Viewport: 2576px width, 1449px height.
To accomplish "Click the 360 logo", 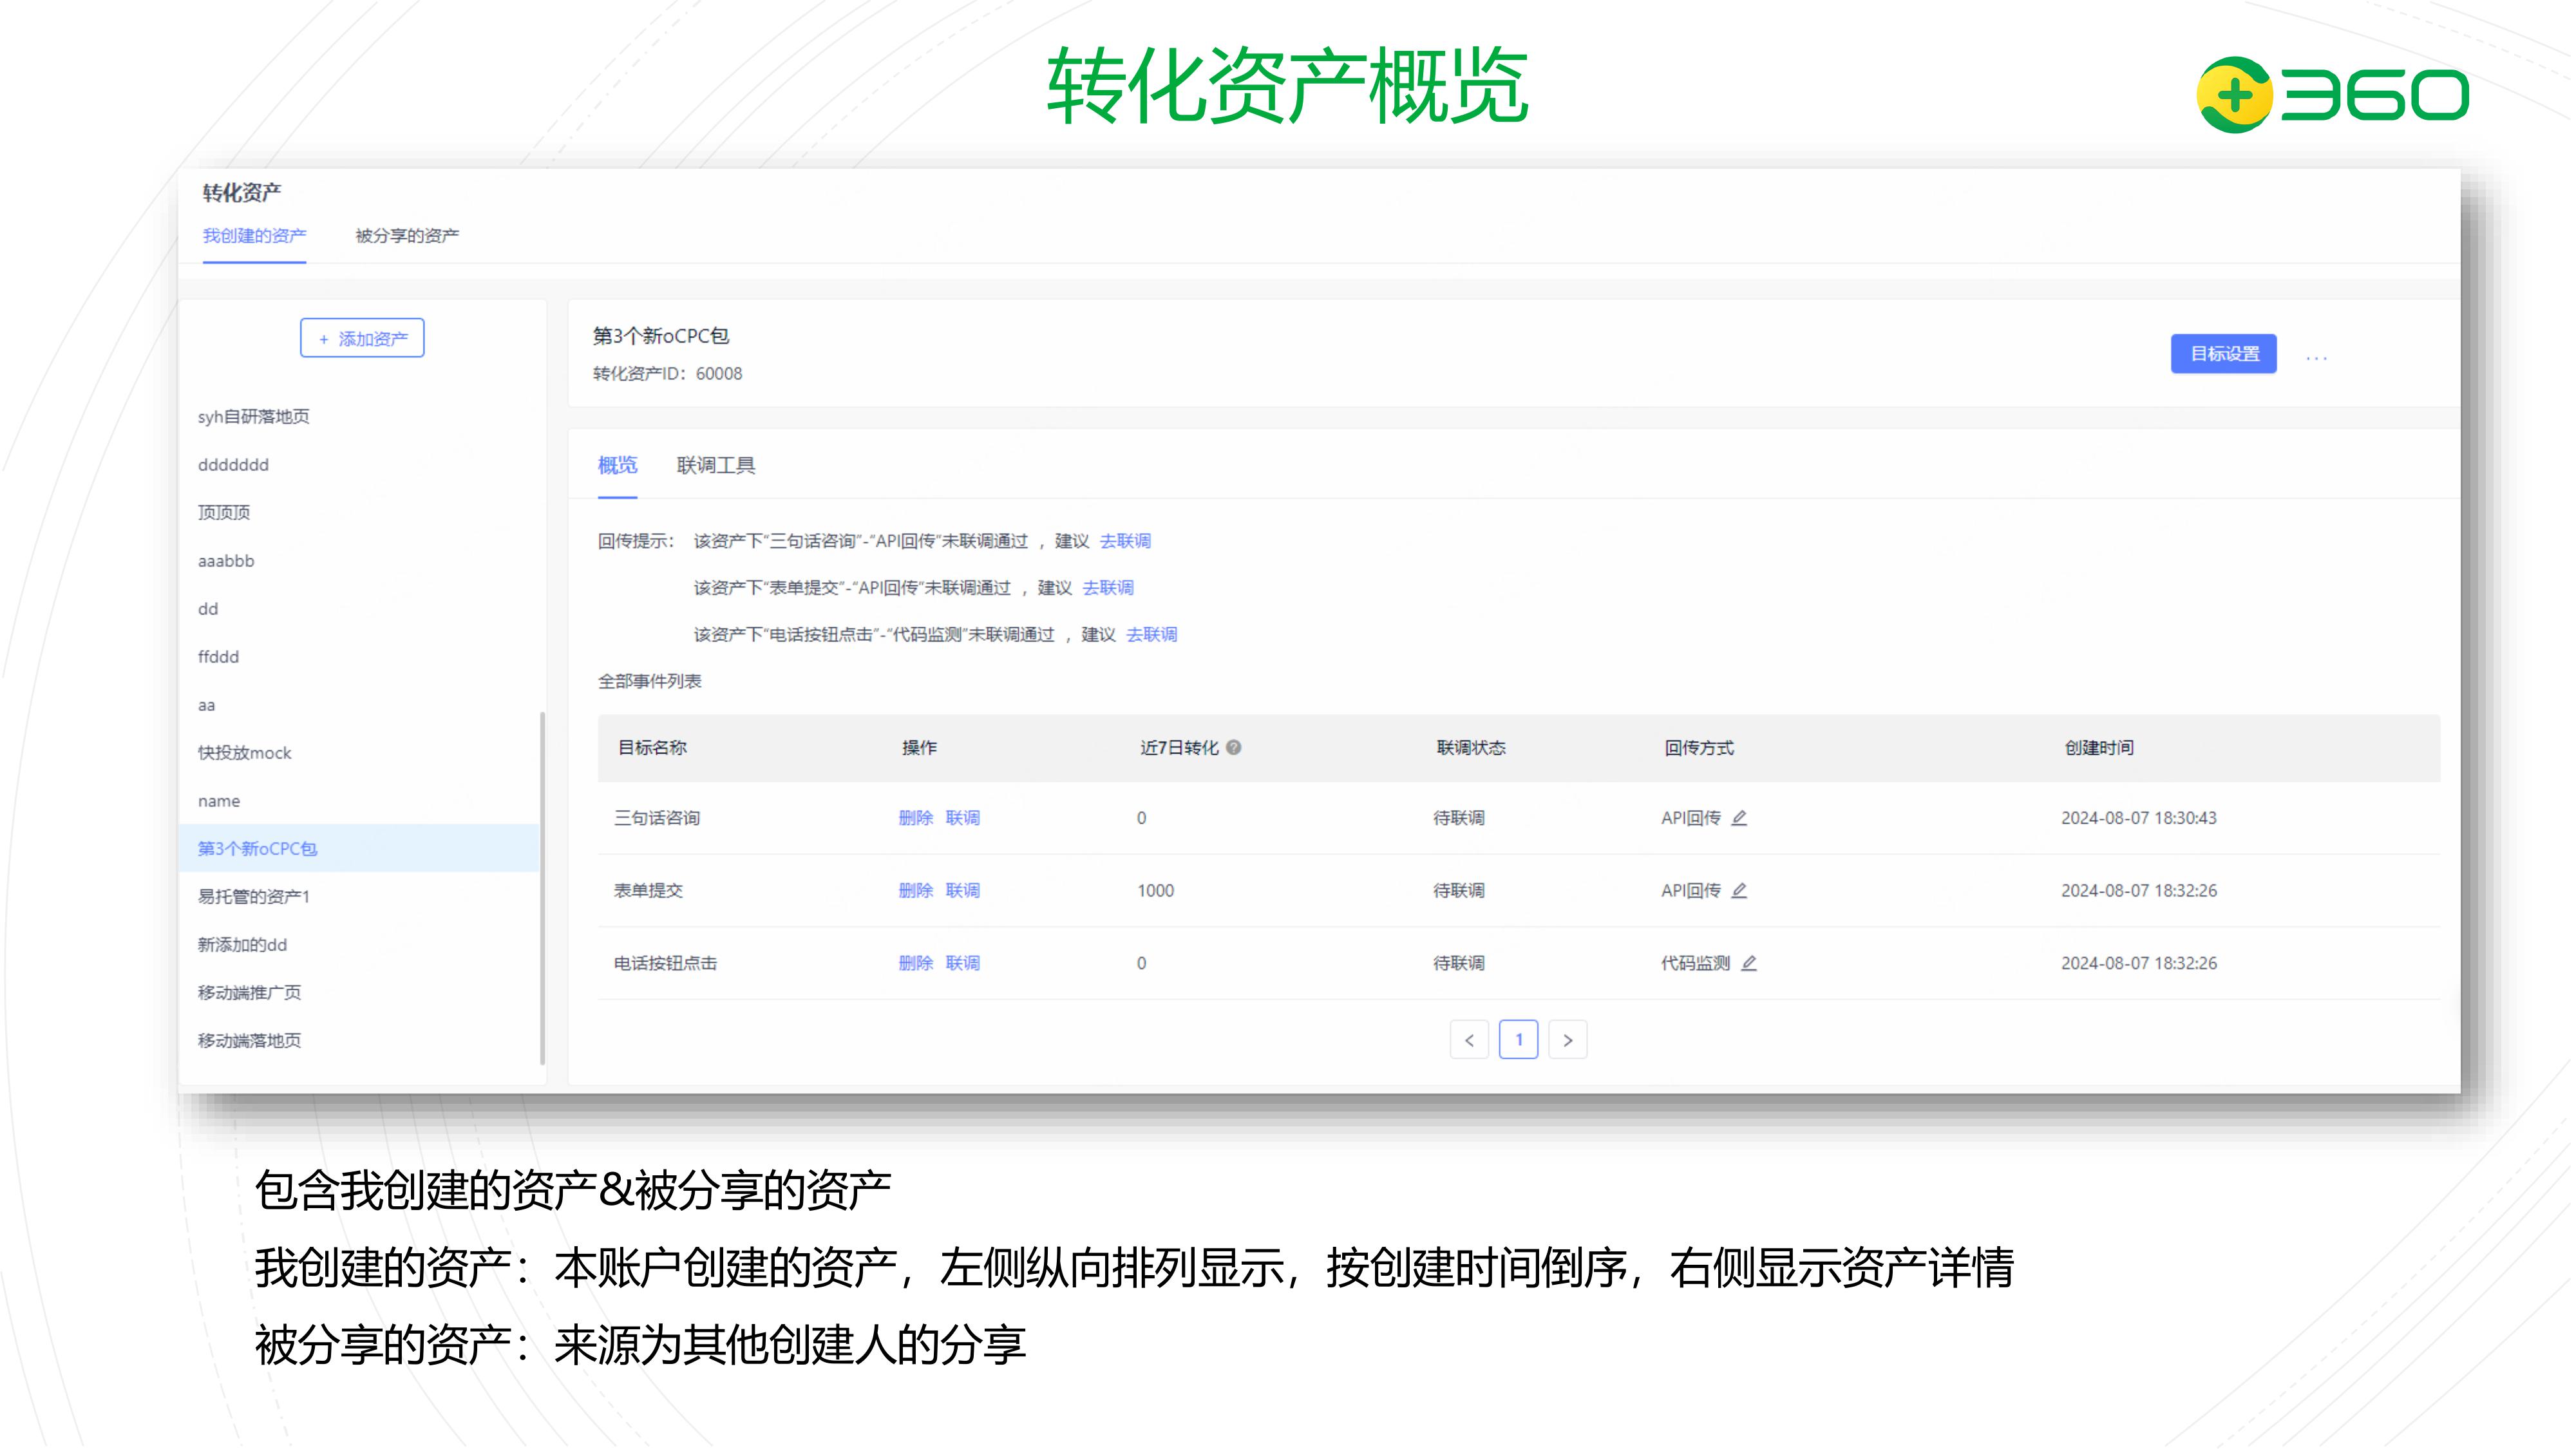I will pos(2332,95).
